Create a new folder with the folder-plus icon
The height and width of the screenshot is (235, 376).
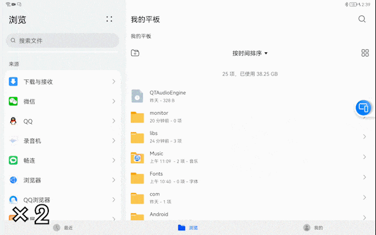pyautogui.click(x=135, y=53)
